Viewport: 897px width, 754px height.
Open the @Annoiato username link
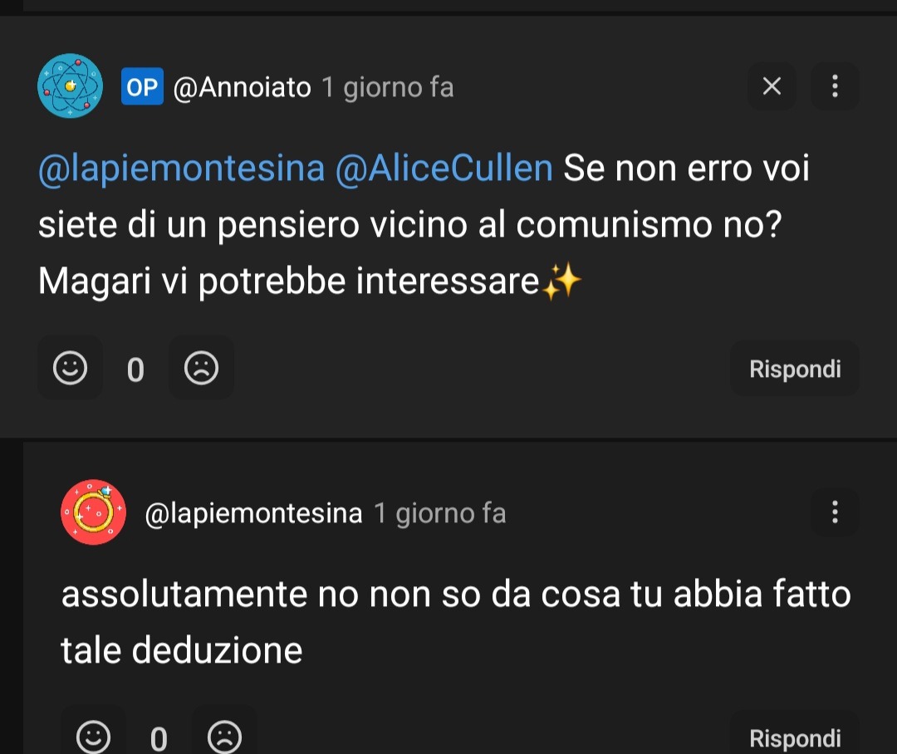(x=242, y=87)
